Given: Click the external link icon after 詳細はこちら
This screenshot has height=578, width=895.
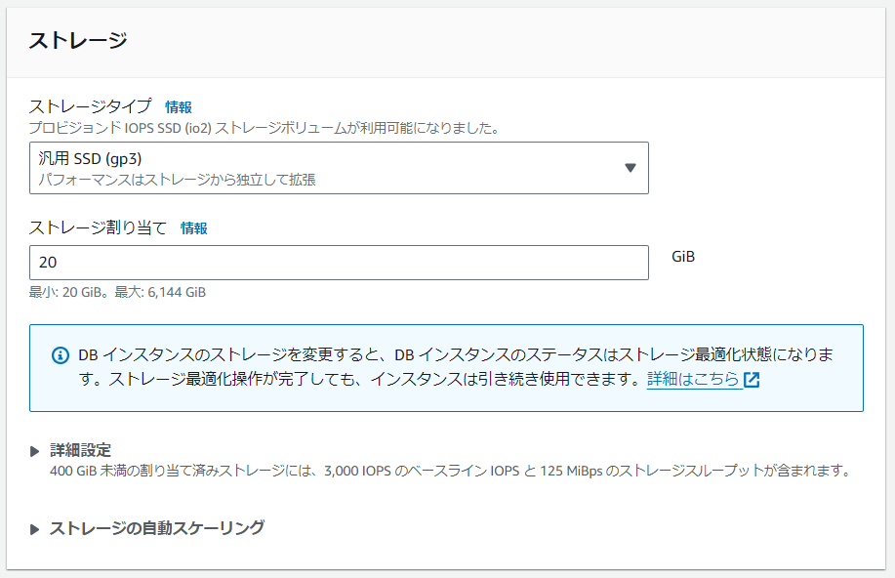Looking at the screenshot, I should coord(752,380).
